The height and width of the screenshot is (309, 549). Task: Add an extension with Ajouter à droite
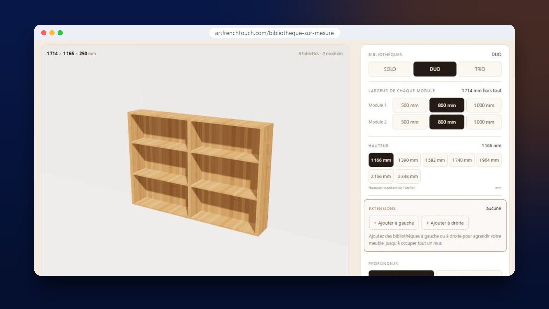(445, 223)
